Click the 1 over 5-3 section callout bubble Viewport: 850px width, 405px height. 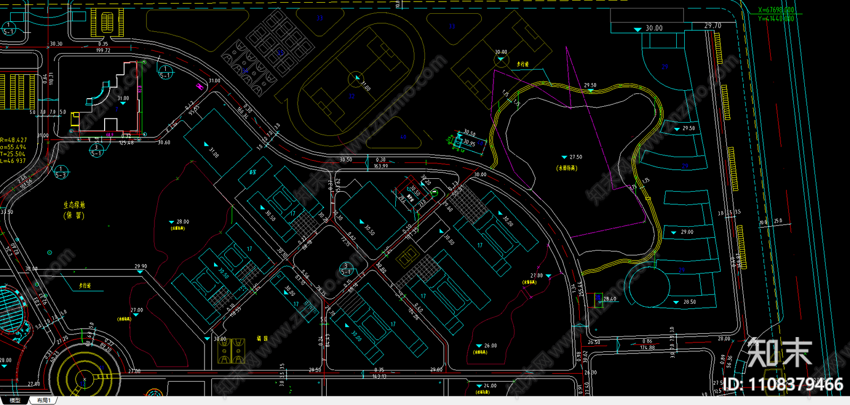pyautogui.click(x=61, y=172)
